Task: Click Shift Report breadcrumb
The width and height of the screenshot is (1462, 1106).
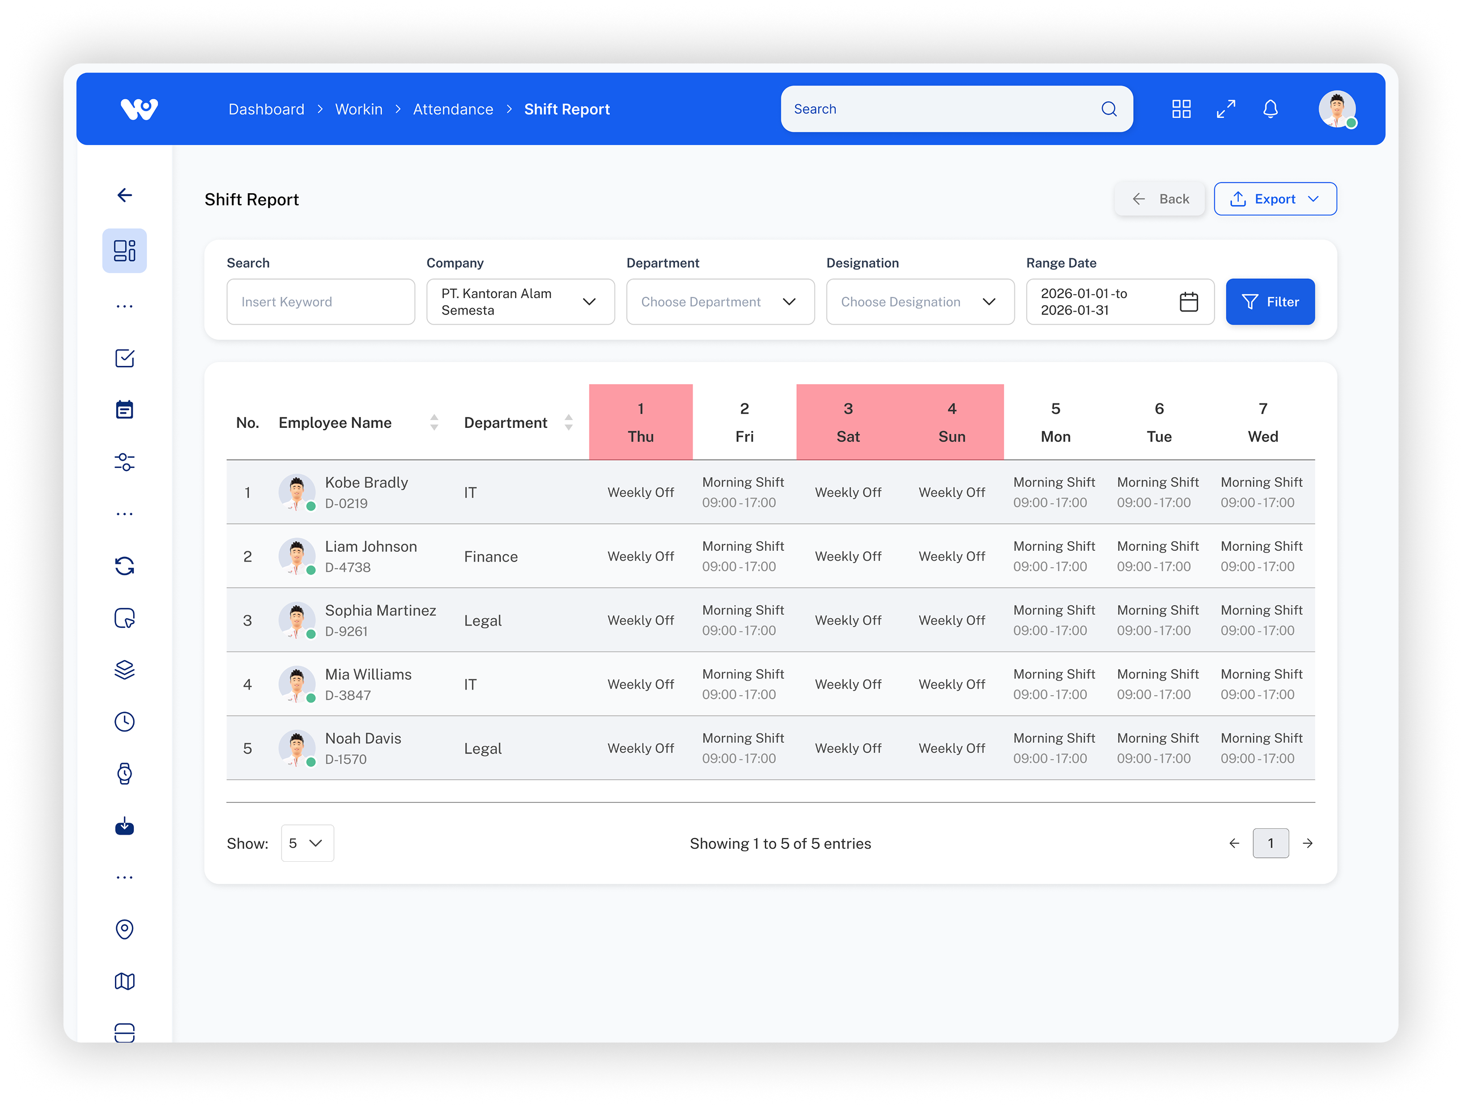Action: coord(567,109)
